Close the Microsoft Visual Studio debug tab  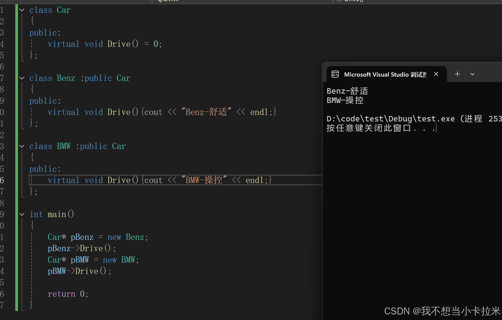[x=436, y=74]
